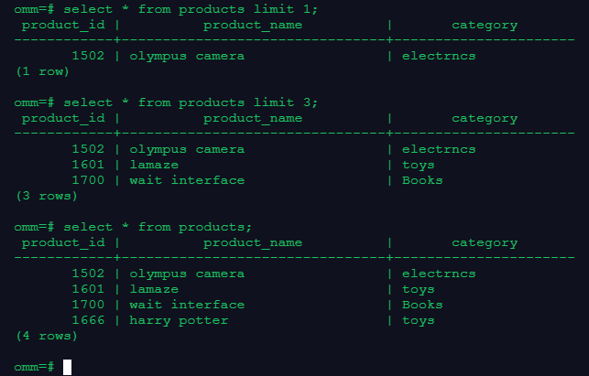
Task: Click the category header of the last result
Action: coord(485,242)
